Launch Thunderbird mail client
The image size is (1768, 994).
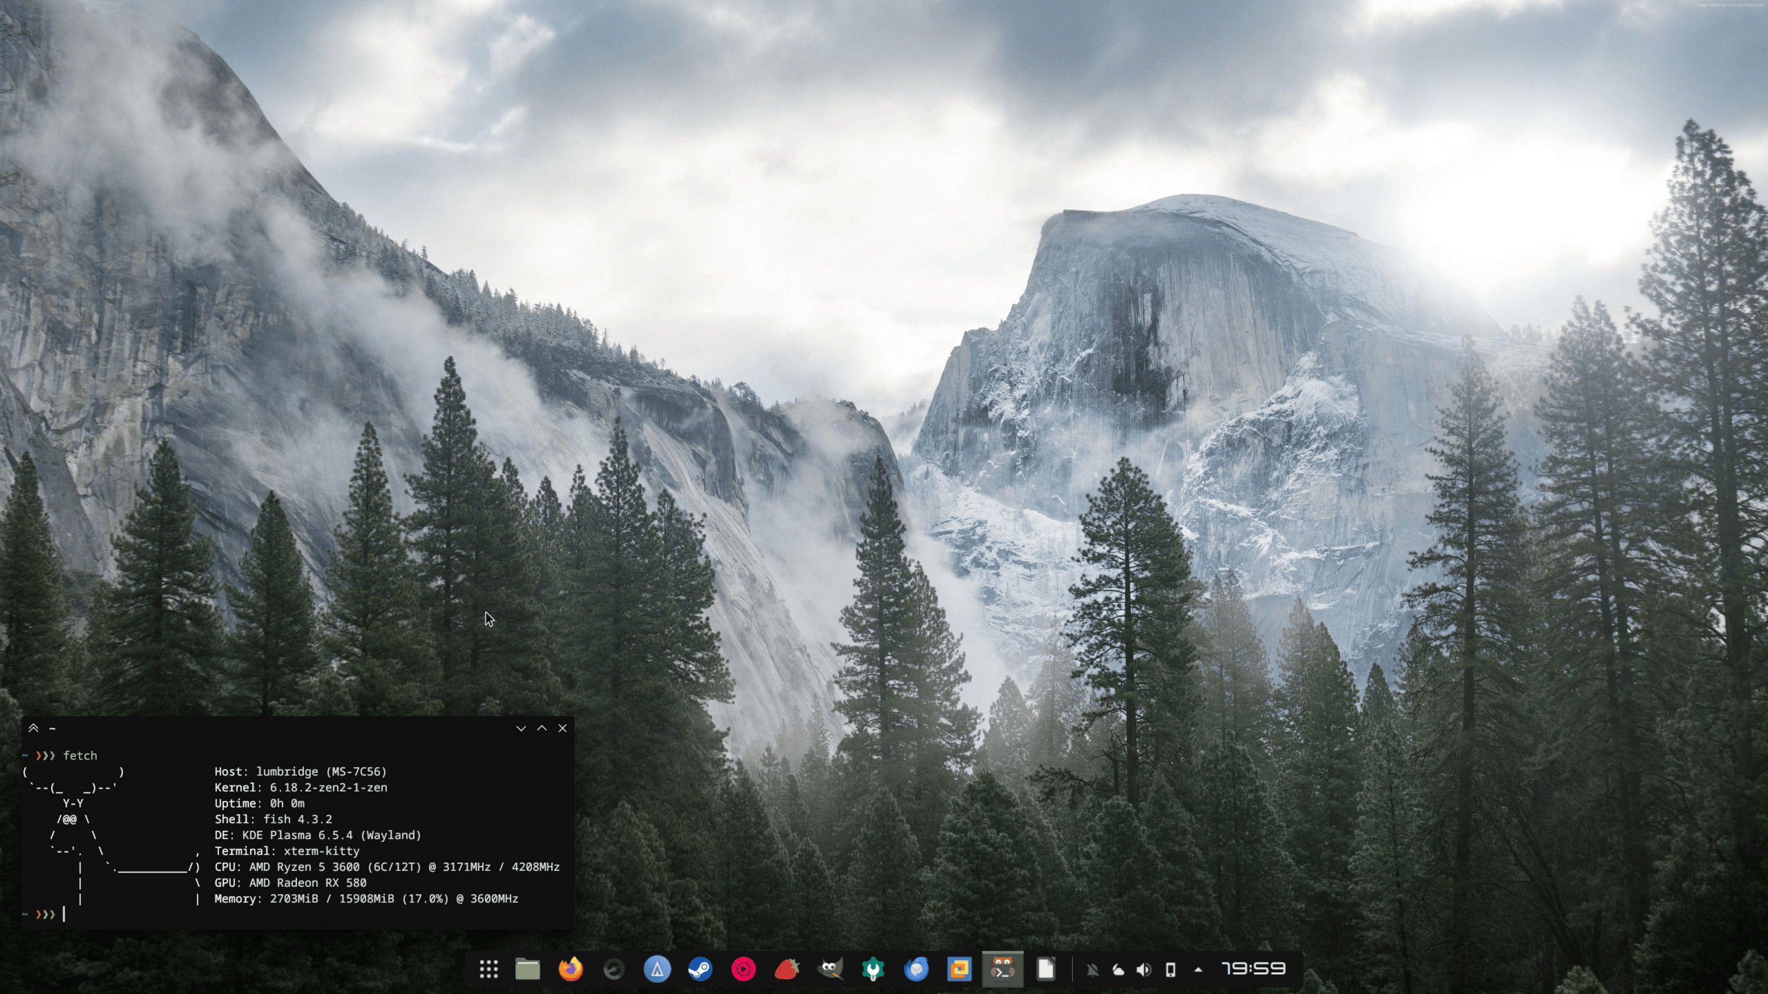[916, 969]
